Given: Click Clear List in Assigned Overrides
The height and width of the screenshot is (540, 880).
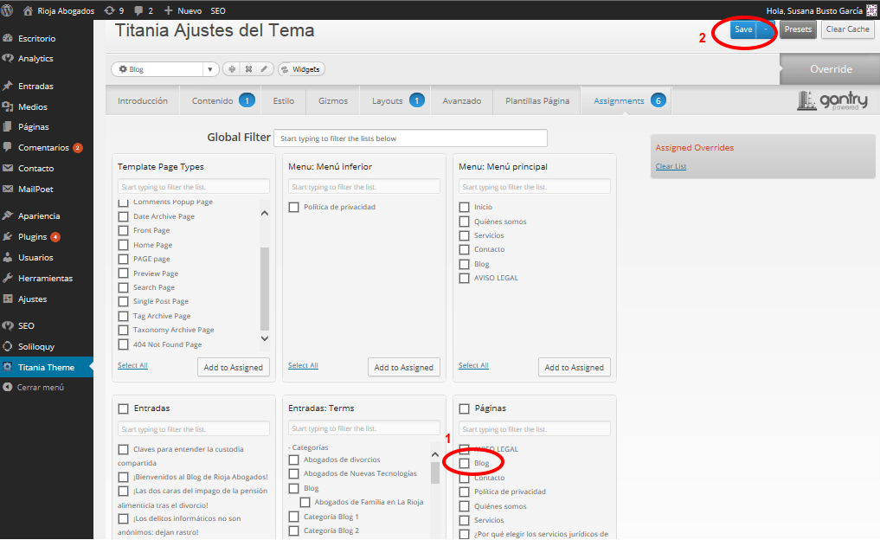Looking at the screenshot, I should (671, 166).
